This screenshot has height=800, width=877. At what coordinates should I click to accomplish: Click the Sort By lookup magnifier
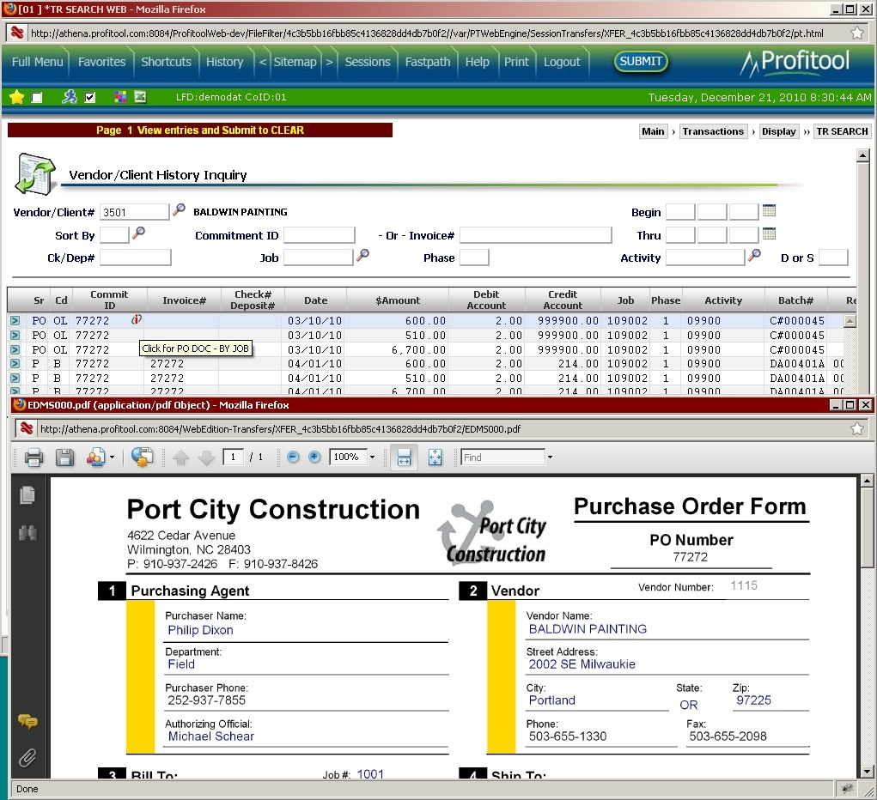(x=138, y=233)
